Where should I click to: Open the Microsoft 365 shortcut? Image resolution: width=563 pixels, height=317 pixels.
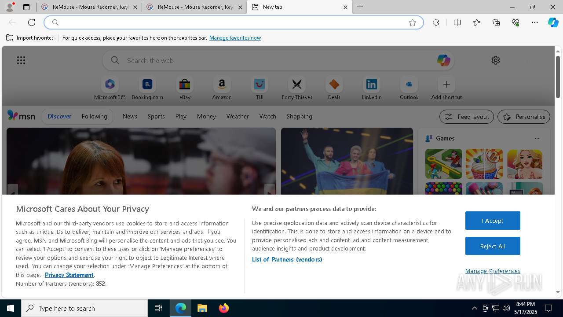click(110, 88)
